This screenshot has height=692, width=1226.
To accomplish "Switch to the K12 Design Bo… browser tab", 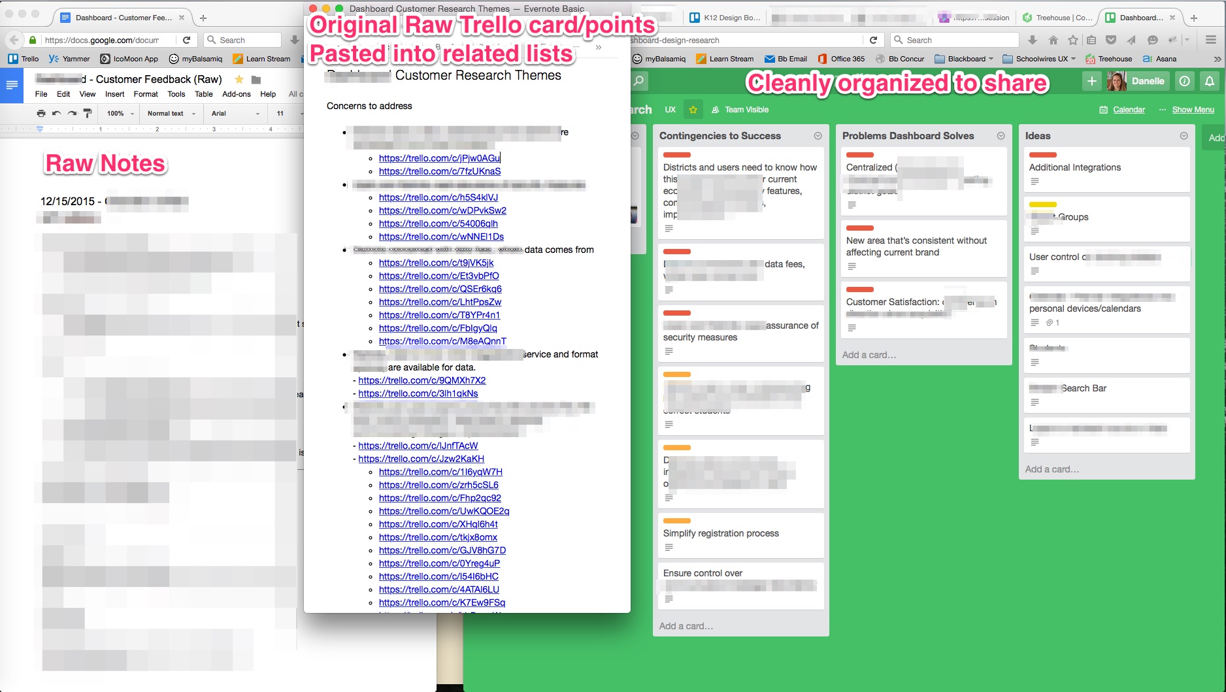I will [724, 18].
